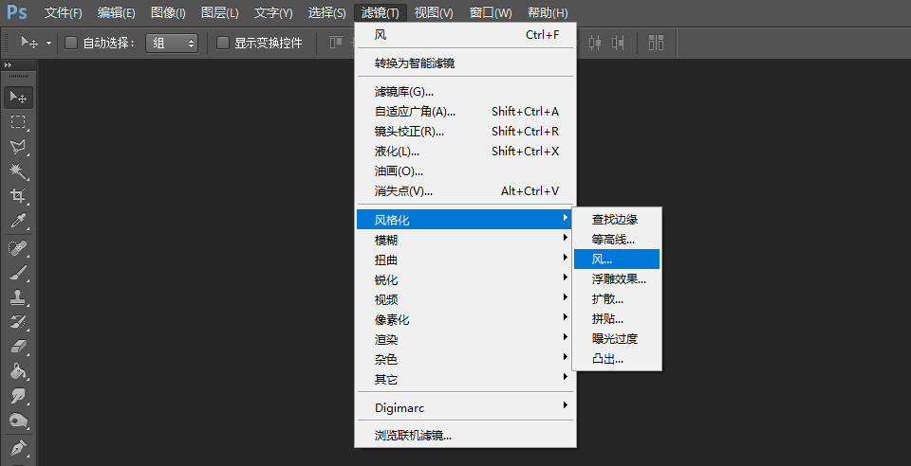
Task: Click 转换为智能滤镜 in the filter menu
Action: 414,63
